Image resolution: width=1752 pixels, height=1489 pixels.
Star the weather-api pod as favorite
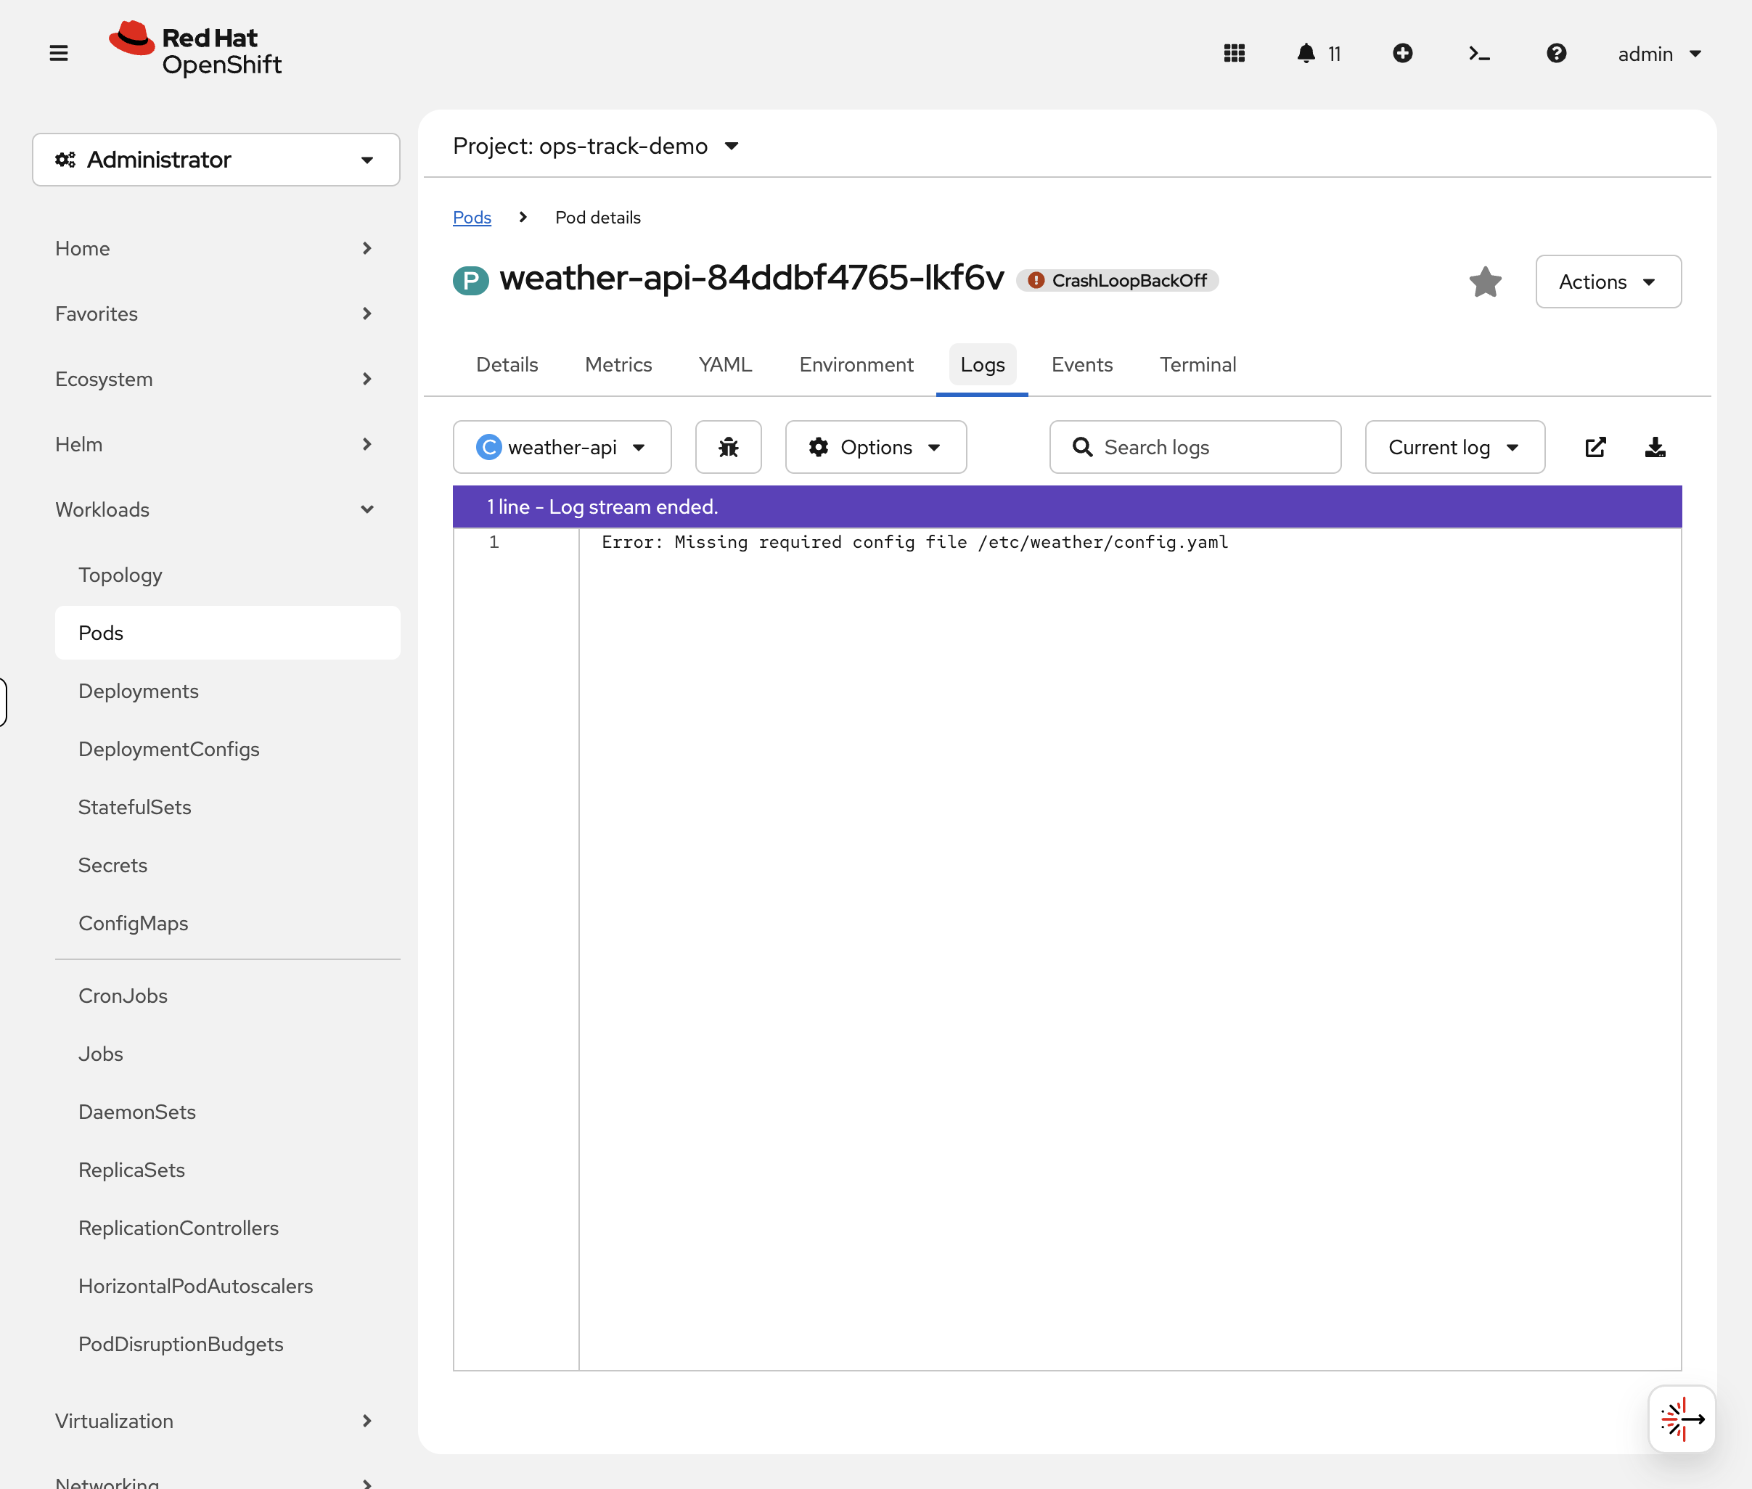(1485, 281)
